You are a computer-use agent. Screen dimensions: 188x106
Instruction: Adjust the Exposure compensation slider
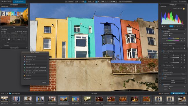coord(174,48)
